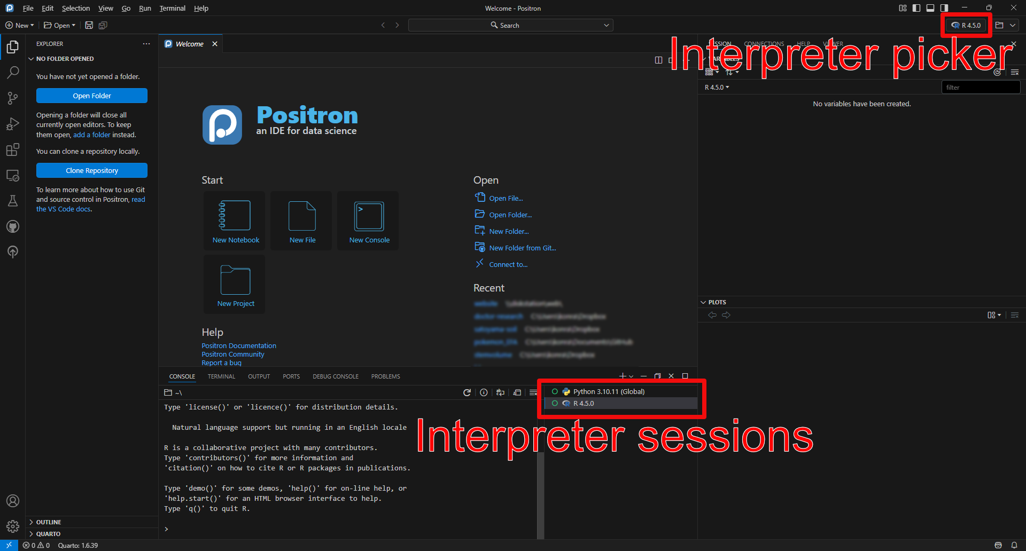Open the GitHub view in the activity bar
1026x551 pixels.
12,226
